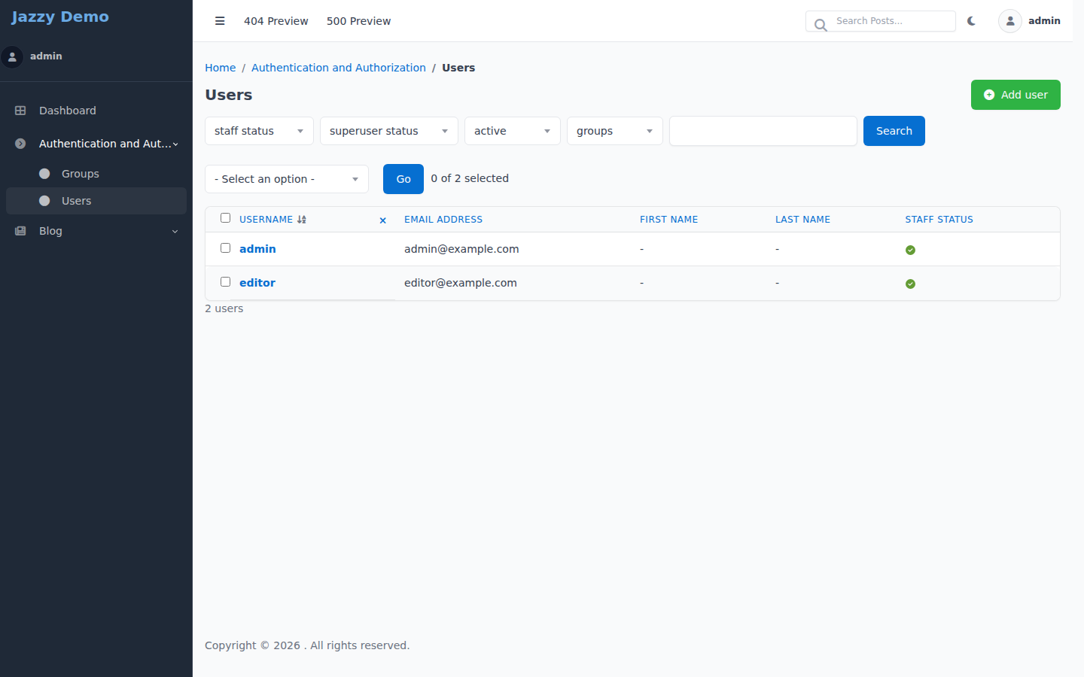Select the admin row checkbox

point(225,248)
